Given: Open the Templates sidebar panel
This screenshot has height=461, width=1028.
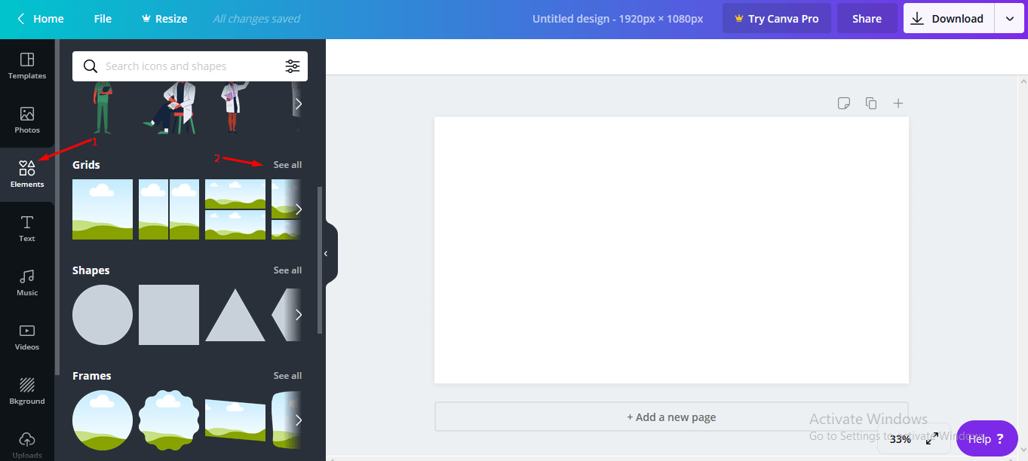Looking at the screenshot, I should click(x=27, y=66).
